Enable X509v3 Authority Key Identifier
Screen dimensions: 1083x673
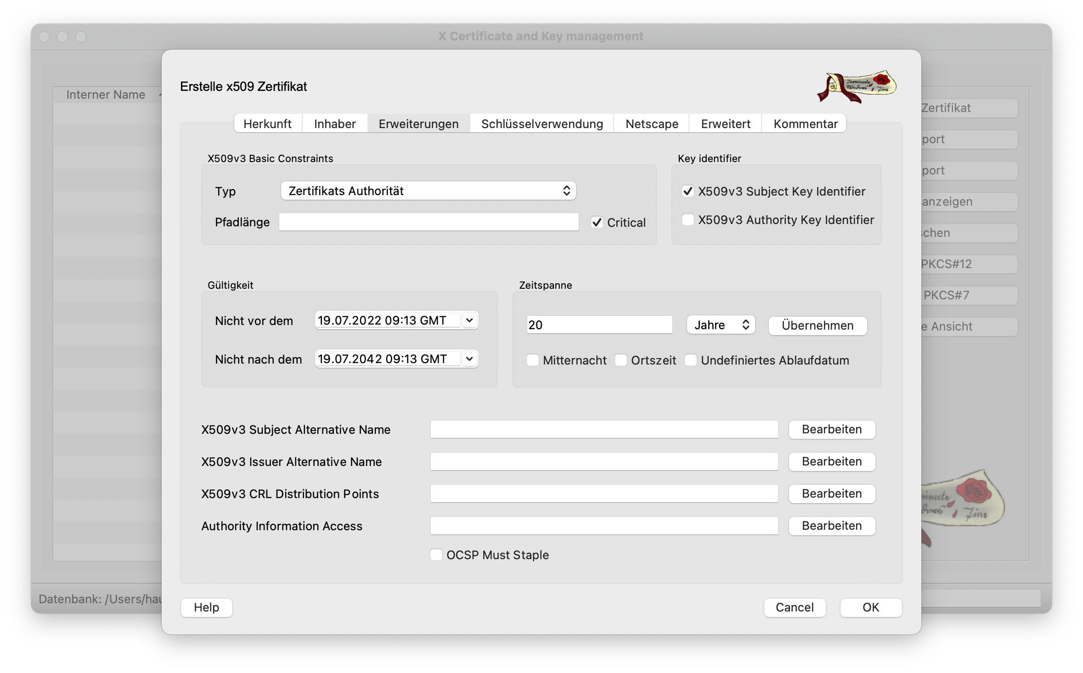tap(688, 220)
